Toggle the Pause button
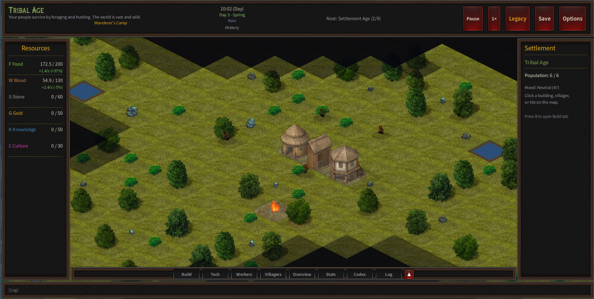Screen dimensions: 594x299 473,19
